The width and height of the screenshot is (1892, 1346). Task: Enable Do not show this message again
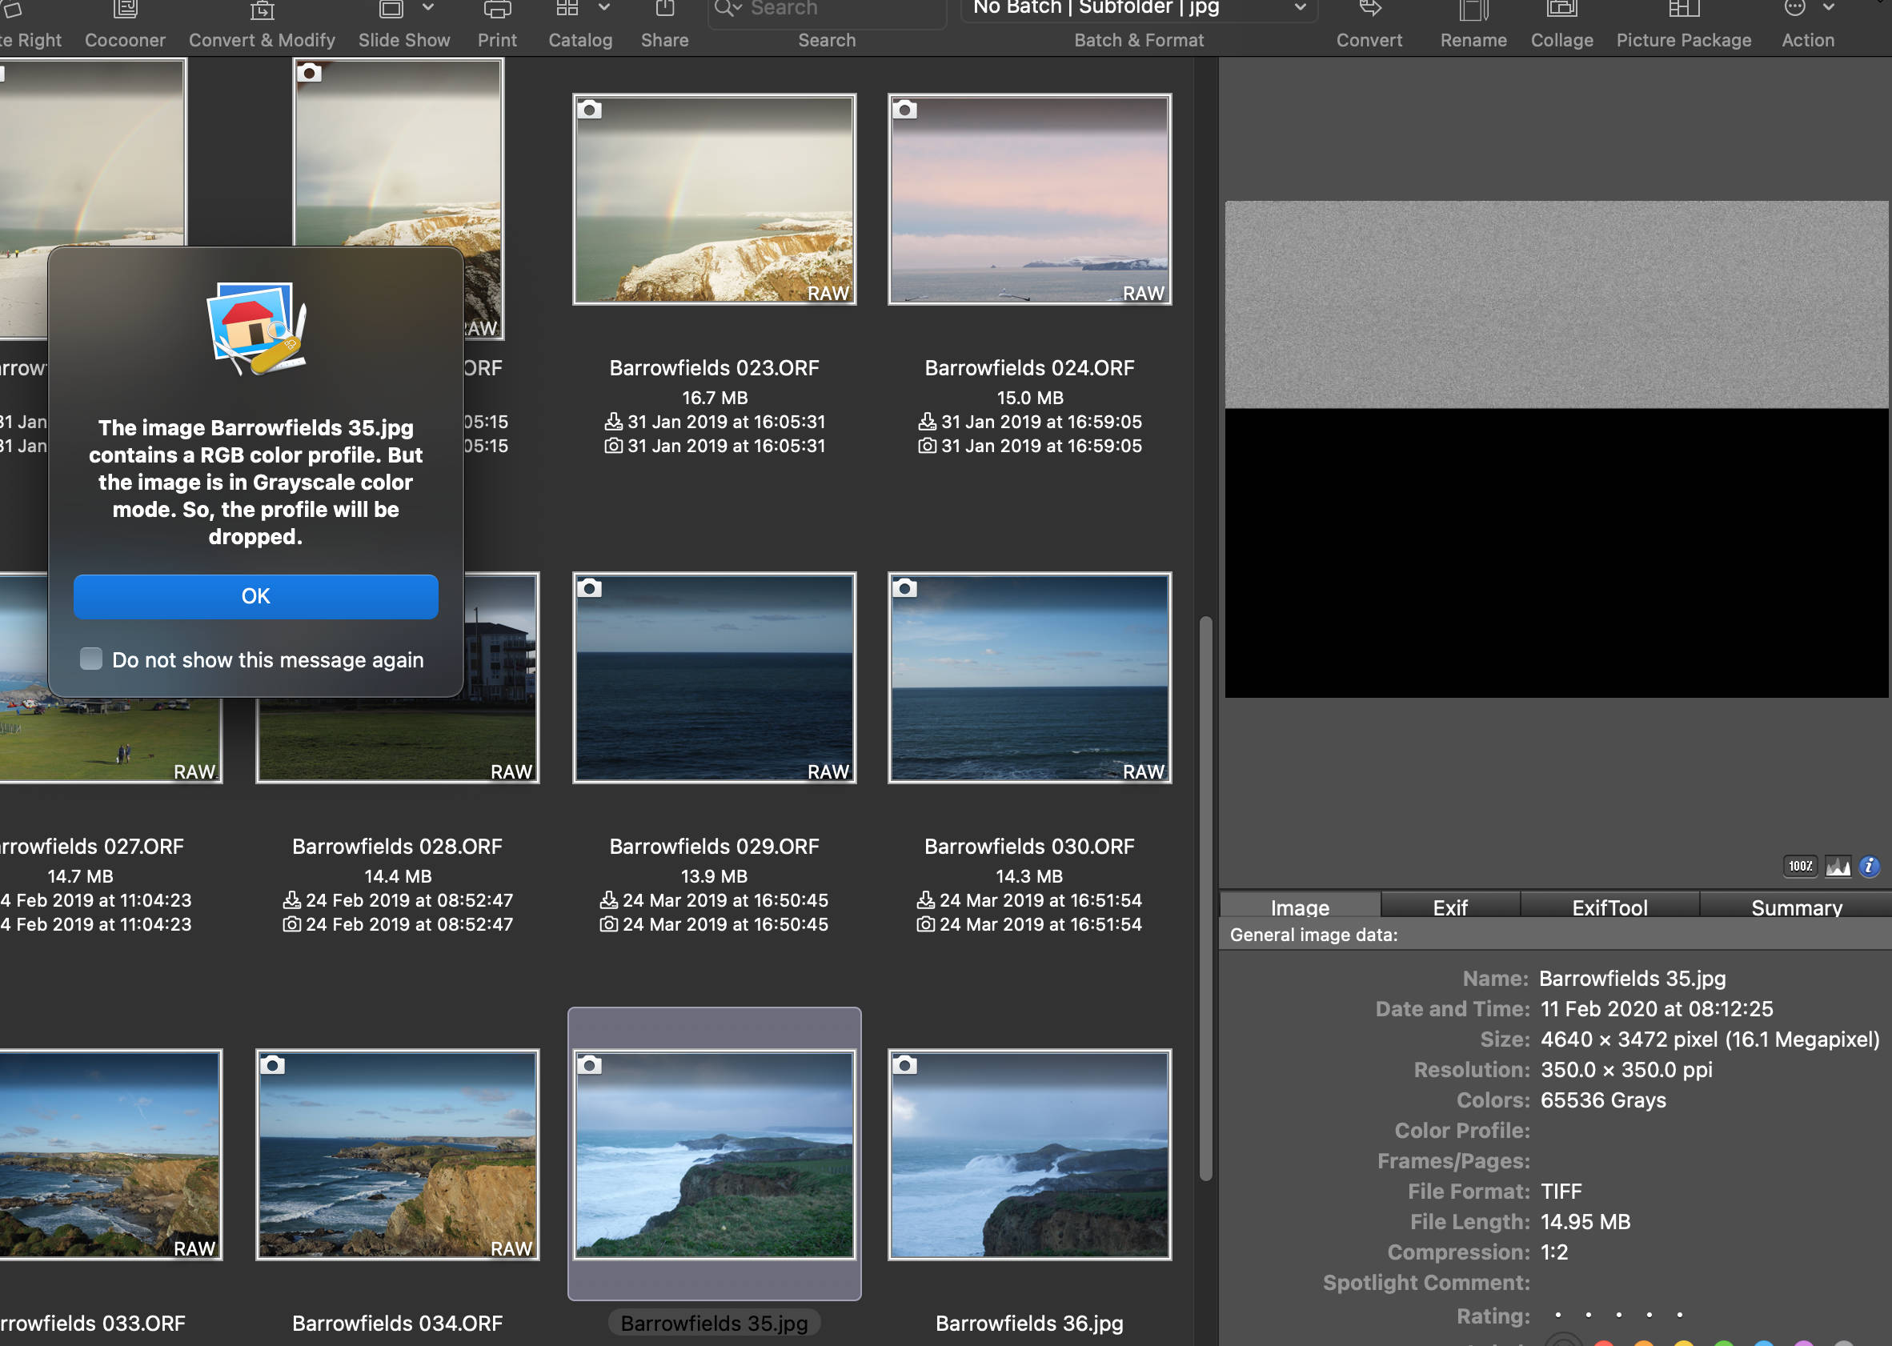tap(90, 660)
